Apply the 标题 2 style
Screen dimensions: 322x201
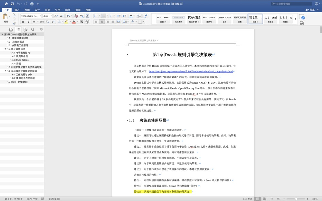click(x=270, y=19)
